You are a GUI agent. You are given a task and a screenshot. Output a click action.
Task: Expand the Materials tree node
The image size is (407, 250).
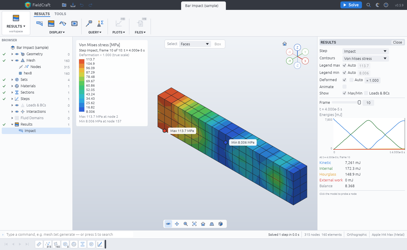[x=12, y=86]
